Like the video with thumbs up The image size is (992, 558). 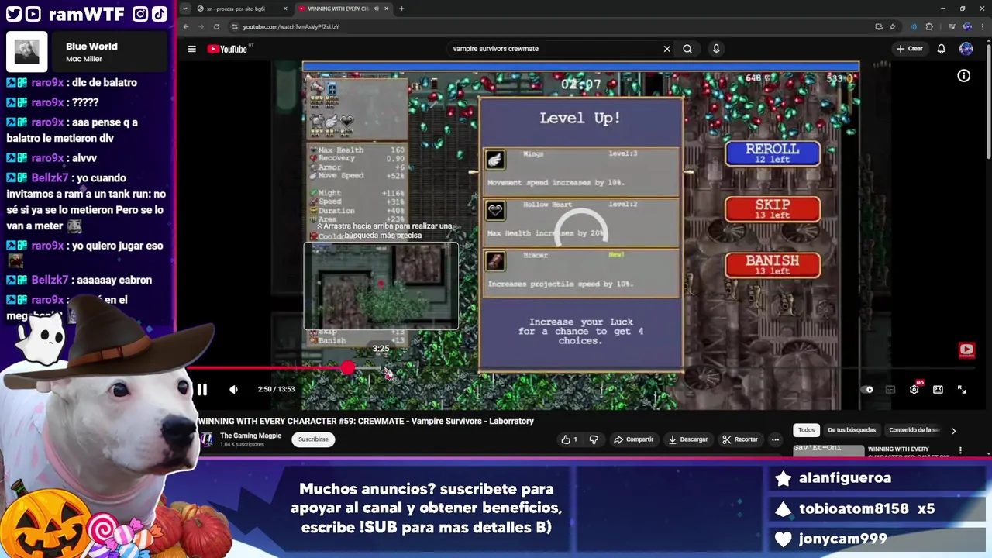click(x=570, y=439)
